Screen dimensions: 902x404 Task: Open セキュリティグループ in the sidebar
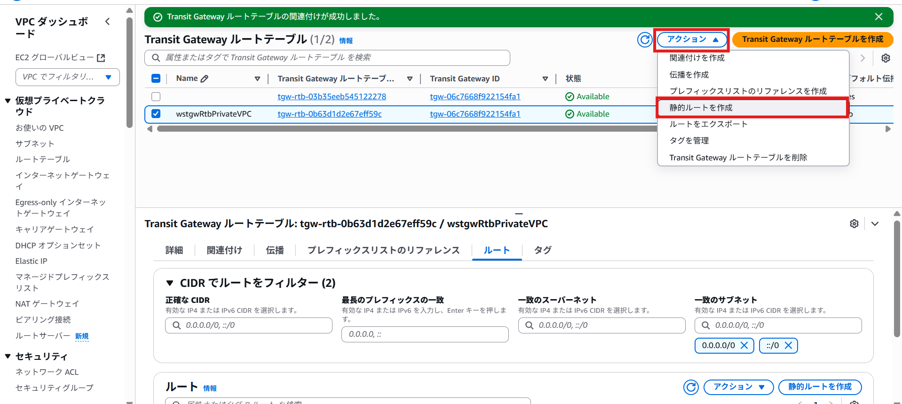pyautogui.click(x=55, y=388)
